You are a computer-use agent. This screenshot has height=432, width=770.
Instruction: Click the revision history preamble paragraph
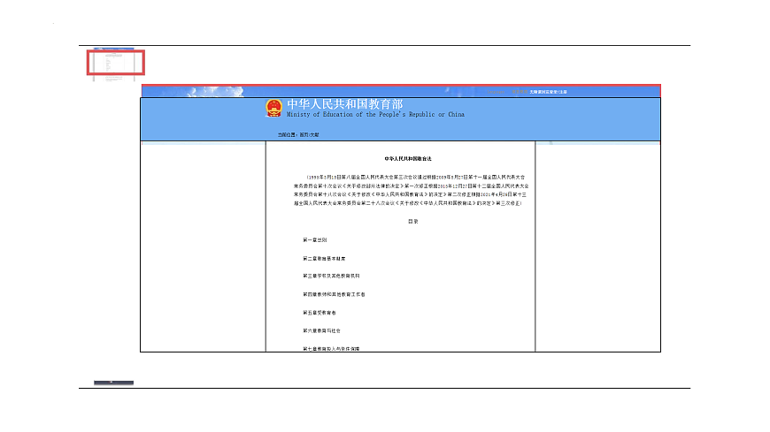point(412,190)
